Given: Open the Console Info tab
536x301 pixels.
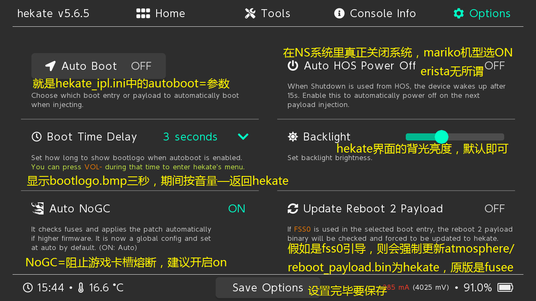Looking at the screenshot, I should tap(375, 13).
